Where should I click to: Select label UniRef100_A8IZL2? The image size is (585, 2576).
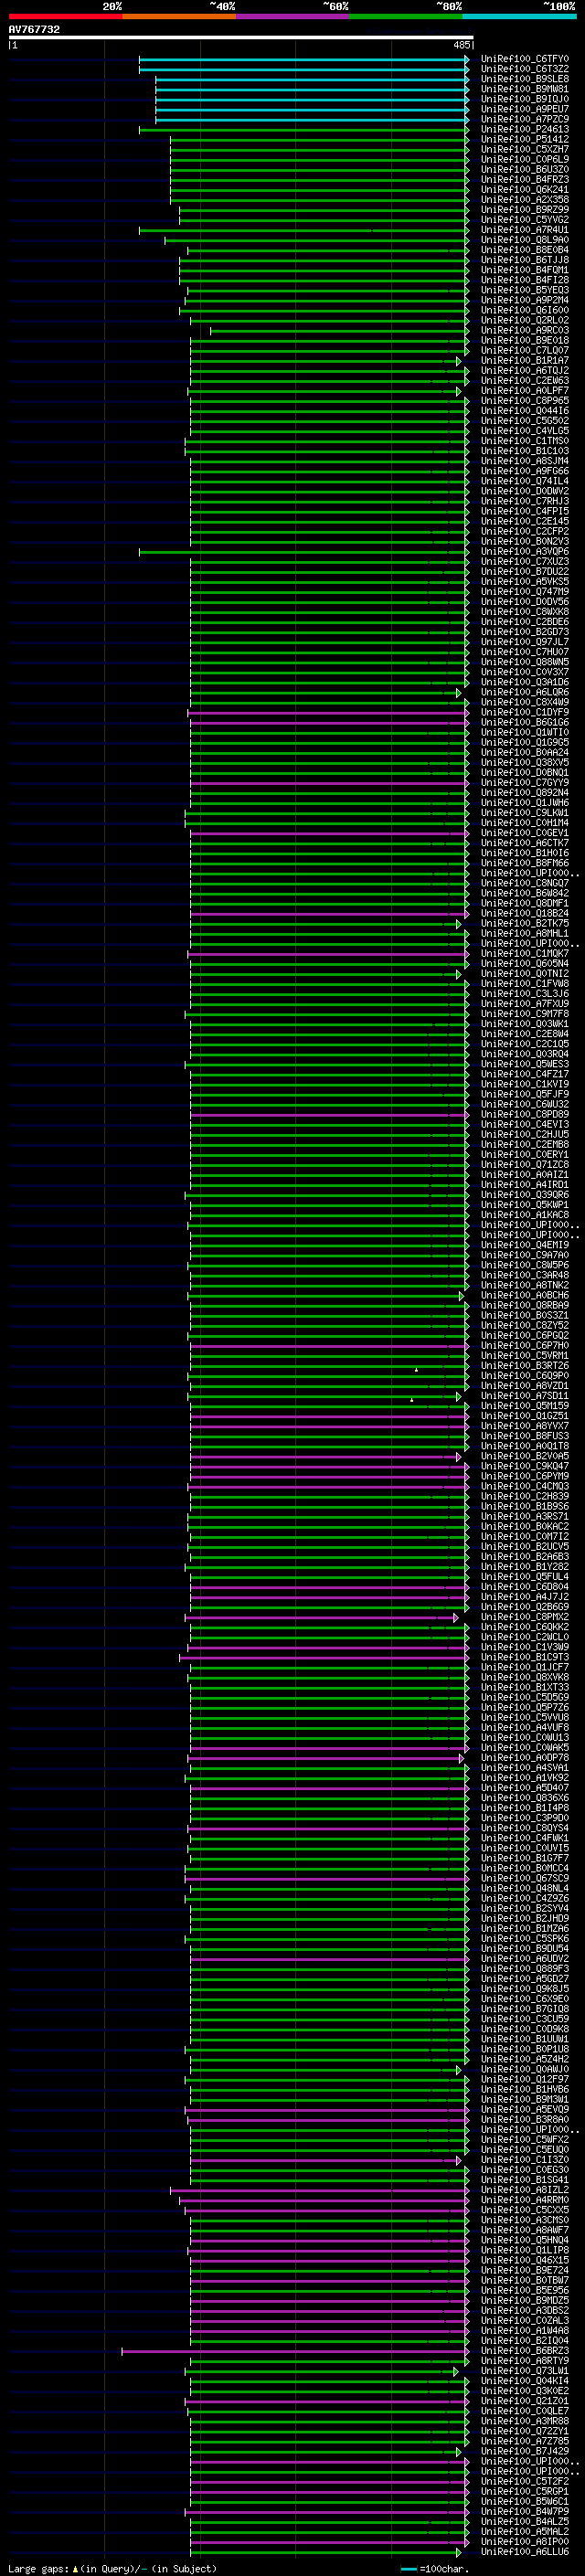coord(524,2190)
